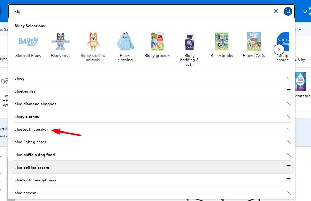The width and height of the screenshot is (311, 201).
Task: Select the "blue diamond almonds" suggestion
Action: pyautogui.click(x=35, y=104)
